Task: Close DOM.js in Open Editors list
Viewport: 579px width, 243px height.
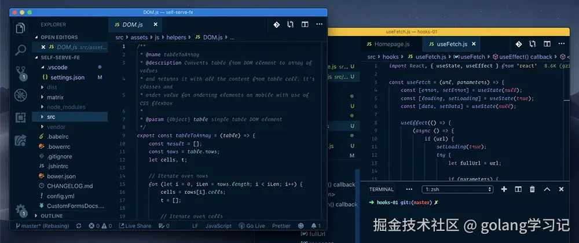Action: click(x=43, y=47)
